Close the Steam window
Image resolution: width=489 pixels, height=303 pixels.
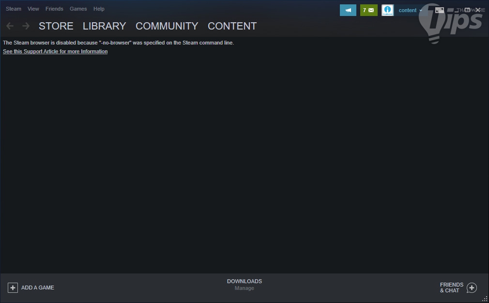pyautogui.click(x=478, y=10)
